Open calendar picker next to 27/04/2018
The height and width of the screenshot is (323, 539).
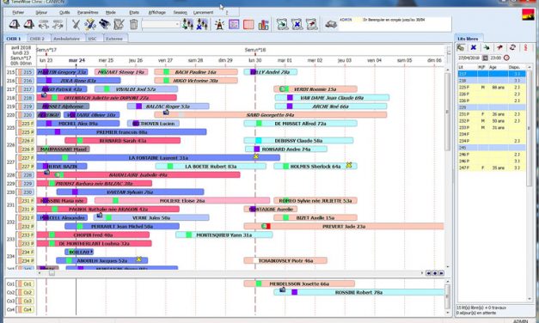pyautogui.click(x=485, y=58)
